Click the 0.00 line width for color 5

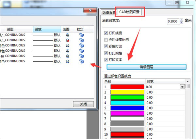point(150,108)
